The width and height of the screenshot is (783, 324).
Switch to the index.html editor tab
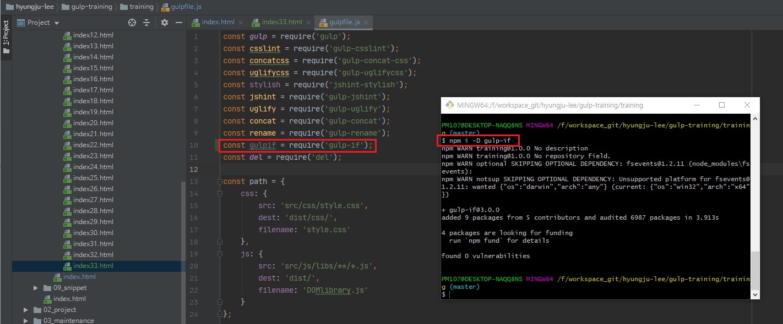pyautogui.click(x=218, y=23)
